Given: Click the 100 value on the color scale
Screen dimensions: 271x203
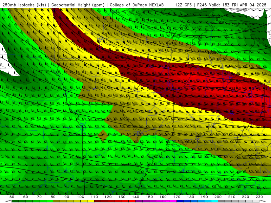Looking at the screenshot, I should point(81,197).
